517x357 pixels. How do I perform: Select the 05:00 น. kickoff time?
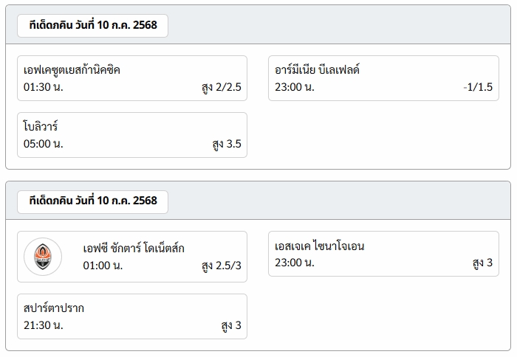[43, 144]
